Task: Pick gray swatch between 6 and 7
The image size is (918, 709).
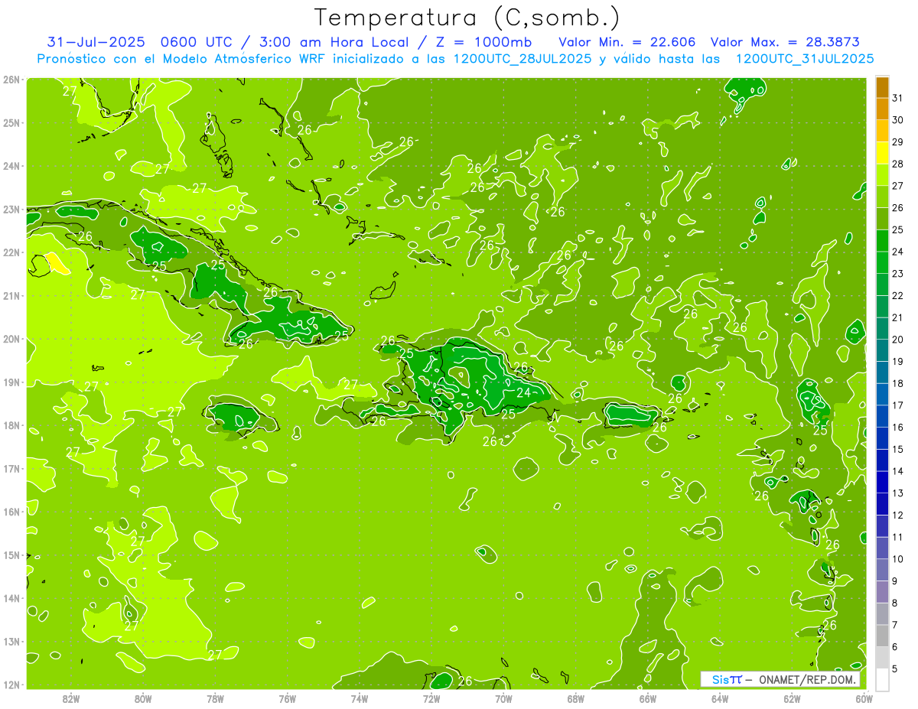Action: [x=882, y=636]
